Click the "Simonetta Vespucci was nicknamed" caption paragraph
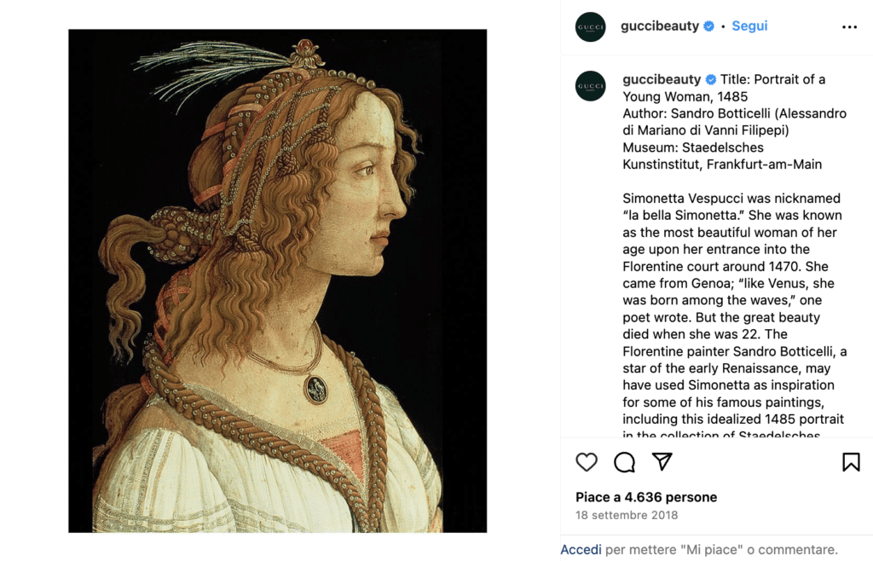The image size is (873, 561). click(731, 199)
